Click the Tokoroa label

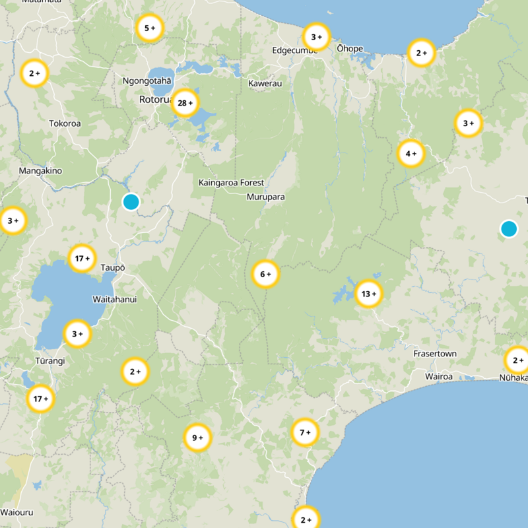pos(65,123)
